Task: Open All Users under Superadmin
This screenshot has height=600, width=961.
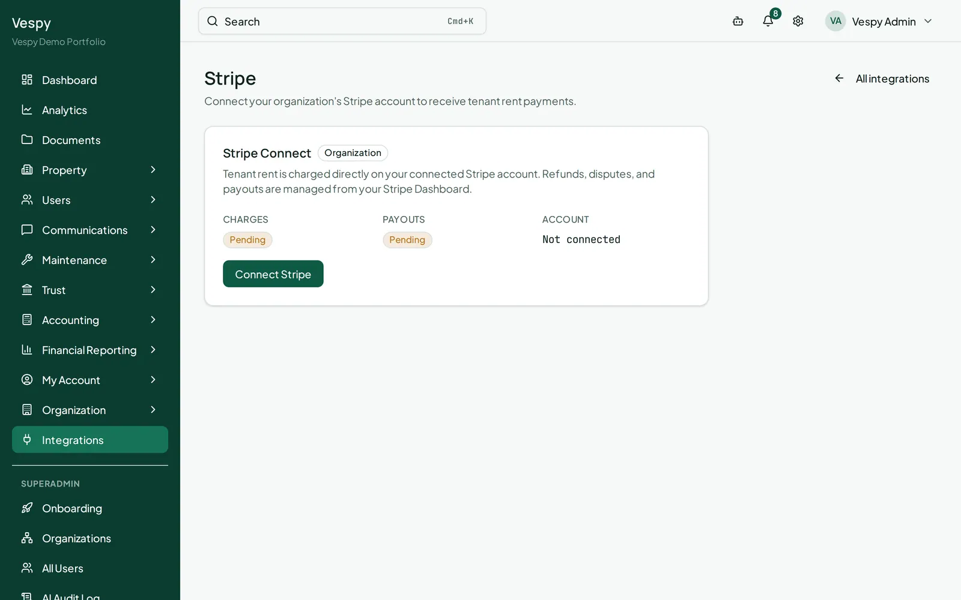Action: pyautogui.click(x=90, y=568)
